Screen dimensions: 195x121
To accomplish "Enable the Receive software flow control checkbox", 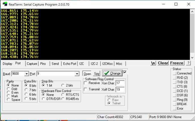I will click(86, 83).
